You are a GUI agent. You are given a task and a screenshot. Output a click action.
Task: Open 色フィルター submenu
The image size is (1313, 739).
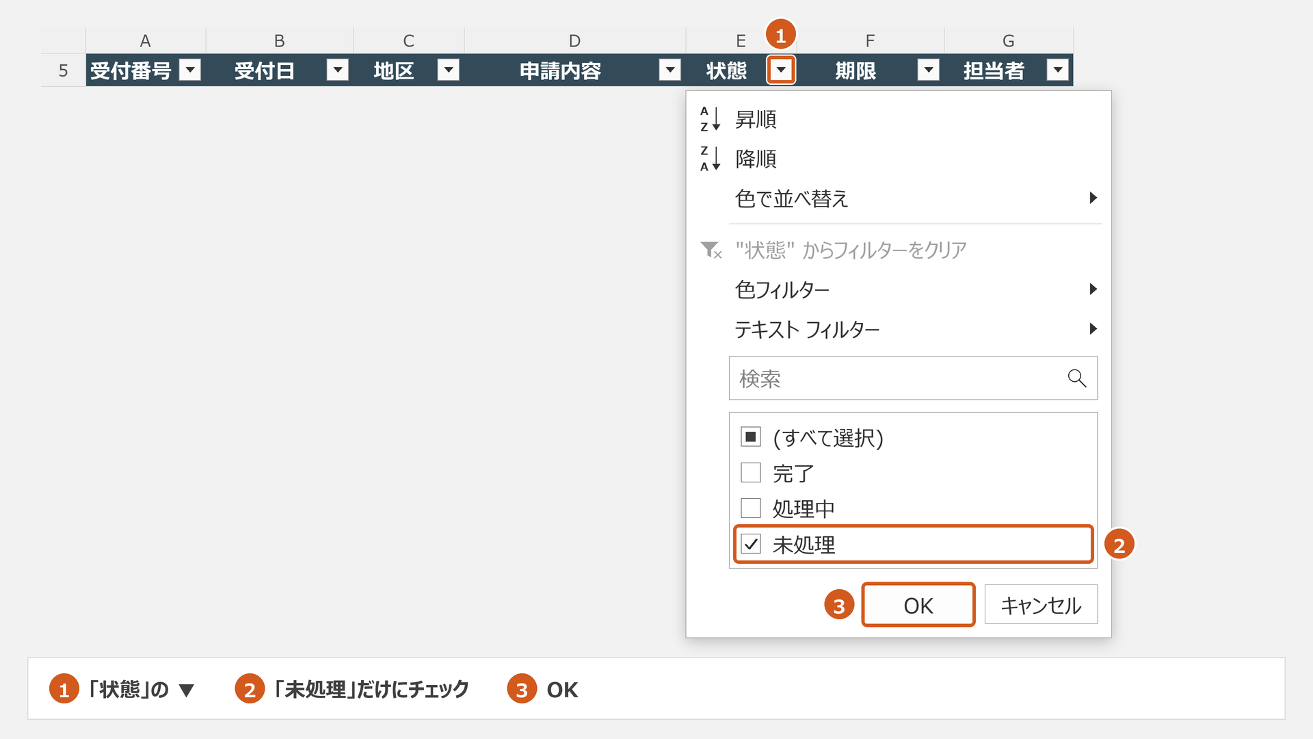pyautogui.click(x=899, y=289)
